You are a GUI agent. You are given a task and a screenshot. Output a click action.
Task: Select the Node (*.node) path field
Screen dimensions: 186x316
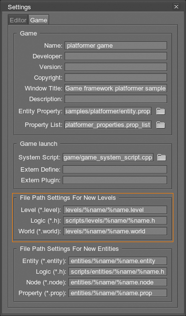pos(118,282)
